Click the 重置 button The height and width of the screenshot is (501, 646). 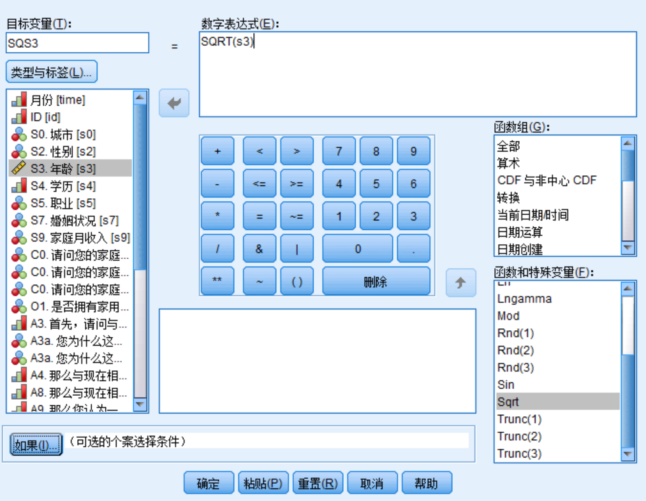(x=317, y=483)
